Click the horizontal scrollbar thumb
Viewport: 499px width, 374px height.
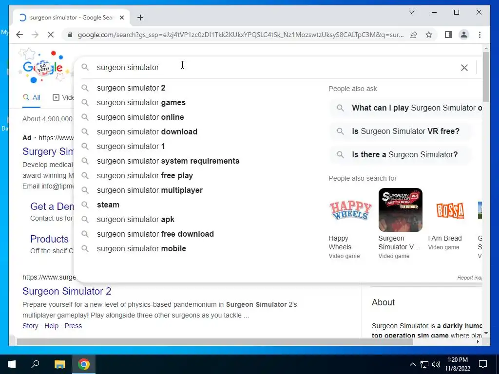(x=215, y=342)
